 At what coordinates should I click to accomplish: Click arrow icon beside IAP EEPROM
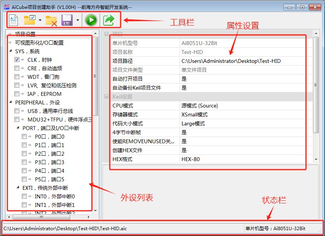pyautogui.click(x=22, y=94)
